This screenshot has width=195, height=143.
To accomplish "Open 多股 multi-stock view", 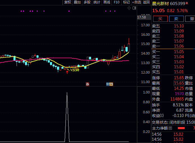I will point(87,2).
